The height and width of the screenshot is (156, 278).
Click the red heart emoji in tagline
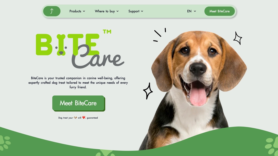(84, 118)
